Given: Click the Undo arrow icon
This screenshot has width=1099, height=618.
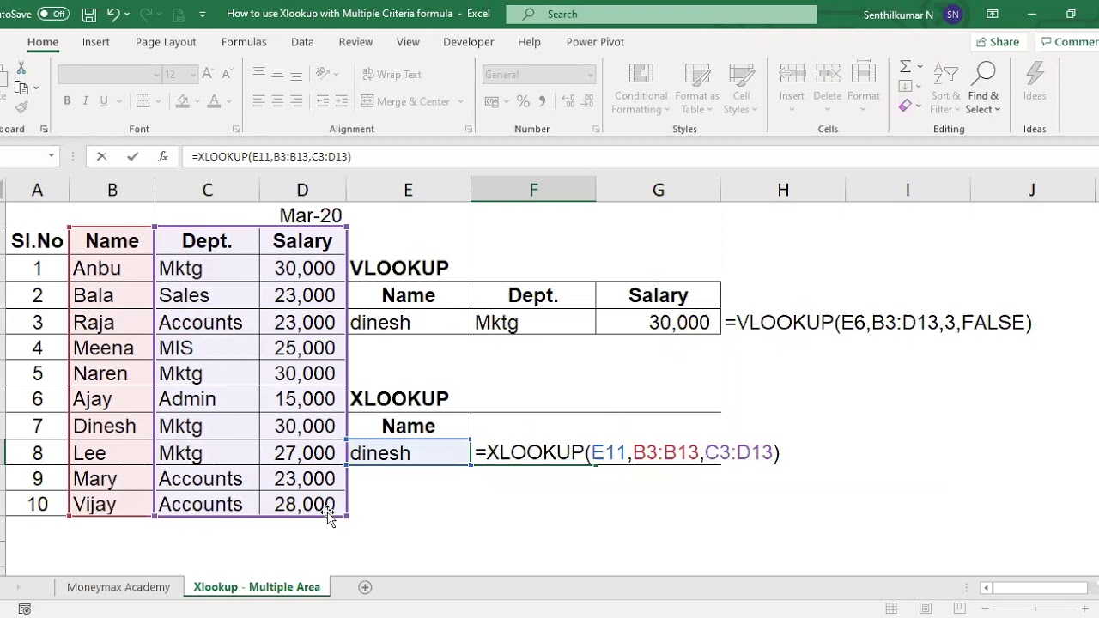Looking at the screenshot, I should [x=113, y=14].
